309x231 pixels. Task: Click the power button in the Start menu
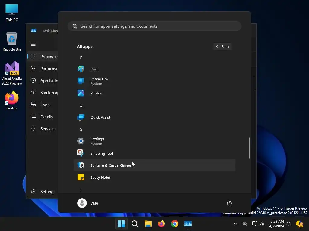coord(229,203)
